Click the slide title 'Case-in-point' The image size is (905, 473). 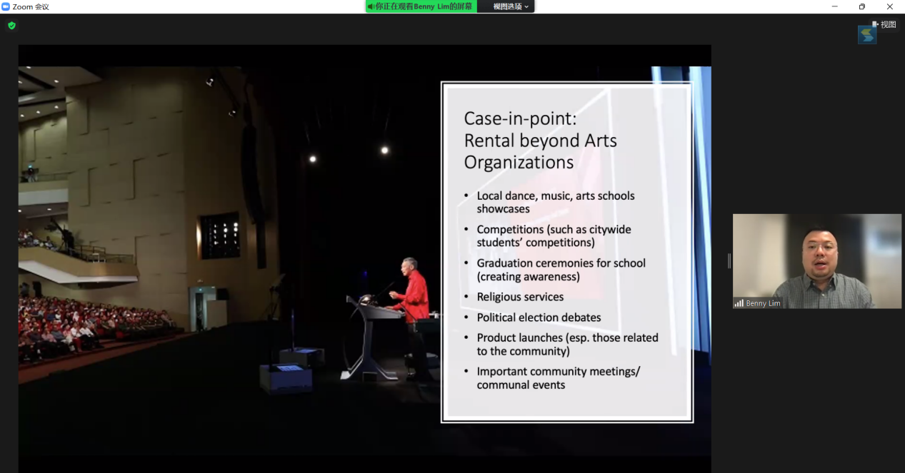click(510, 118)
